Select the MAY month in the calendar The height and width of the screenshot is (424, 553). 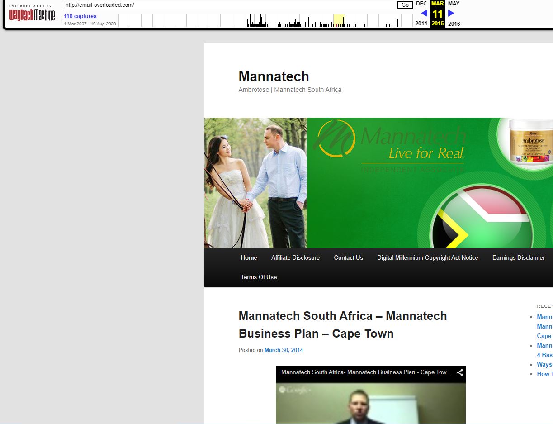pyautogui.click(x=454, y=4)
